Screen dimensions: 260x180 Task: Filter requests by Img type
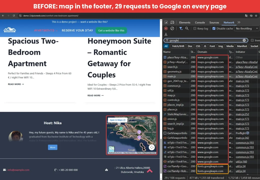point(221,46)
